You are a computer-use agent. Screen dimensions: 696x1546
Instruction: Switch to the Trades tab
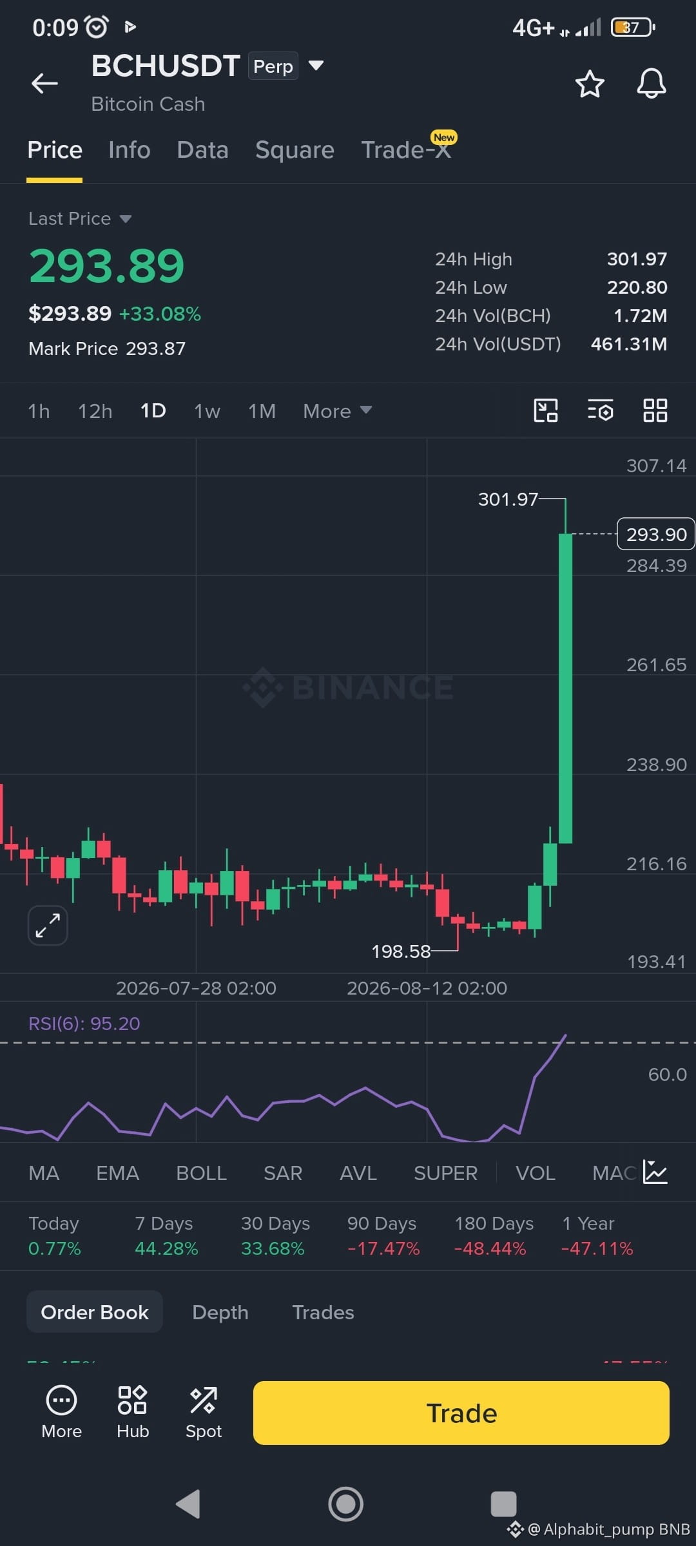[x=323, y=1312]
